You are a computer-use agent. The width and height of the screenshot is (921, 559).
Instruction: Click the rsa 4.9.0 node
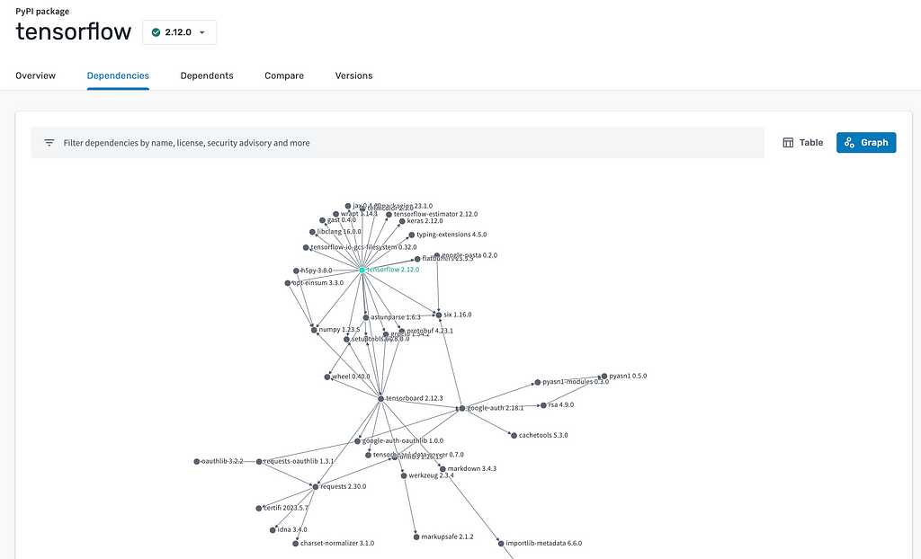point(543,405)
